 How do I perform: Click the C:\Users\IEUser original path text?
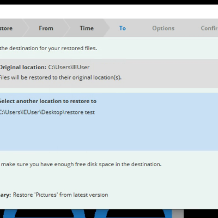coord(69,67)
